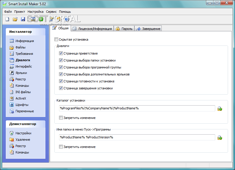This screenshot has height=170, width=235.
Task: Check Запретить изменение under the start menu folder
Action: click(61, 147)
